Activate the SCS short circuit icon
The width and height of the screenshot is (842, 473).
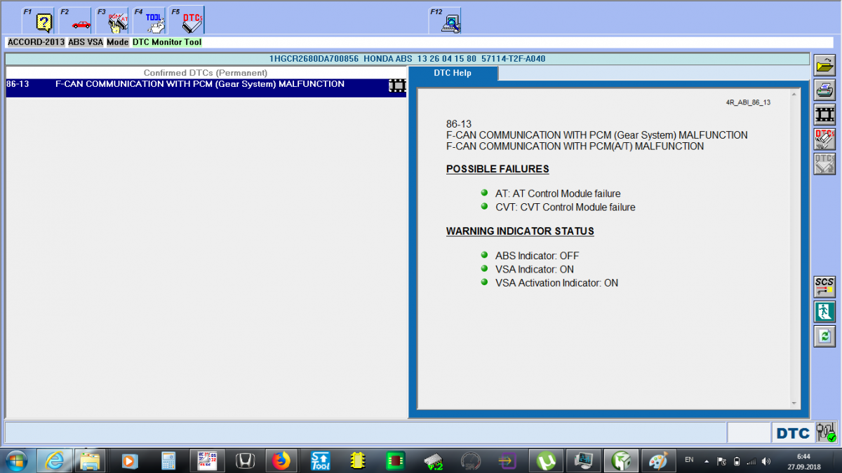(x=824, y=287)
